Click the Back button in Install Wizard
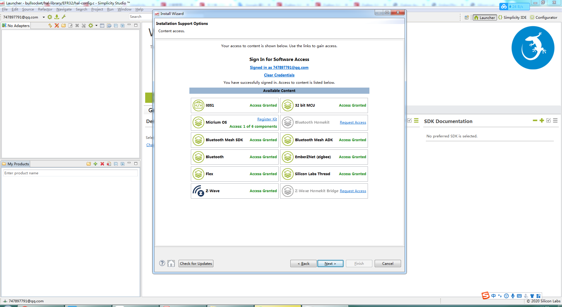 point(303,264)
